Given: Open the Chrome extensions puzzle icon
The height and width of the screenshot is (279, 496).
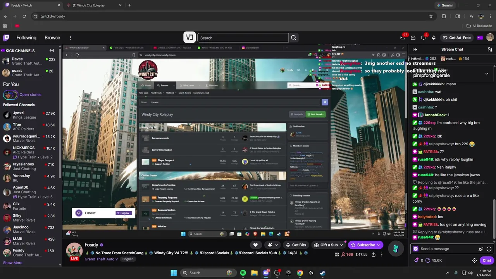Looking at the screenshot, I should 444,16.
